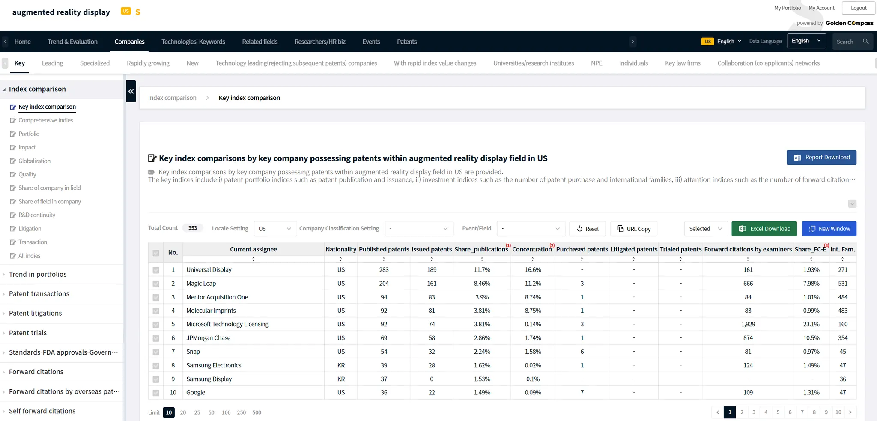Click the Reset refresh icon

pyautogui.click(x=579, y=229)
